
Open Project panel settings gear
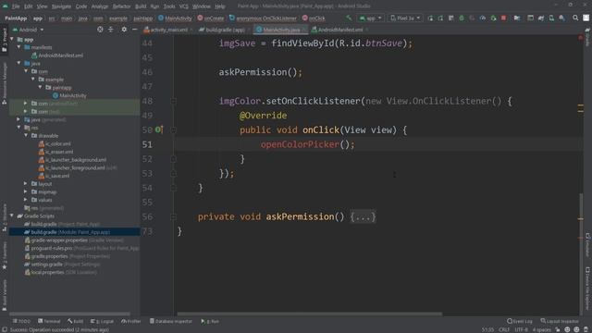[124, 30]
